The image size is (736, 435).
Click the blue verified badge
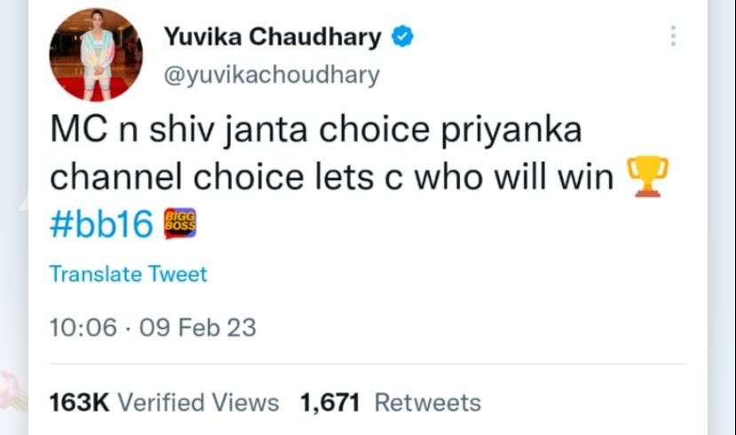pyautogui.click(x=402, y=37)
